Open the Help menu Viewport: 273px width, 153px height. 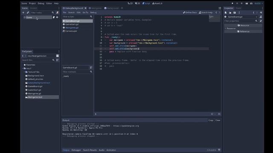pyautogui.click(x=56, y=3)
